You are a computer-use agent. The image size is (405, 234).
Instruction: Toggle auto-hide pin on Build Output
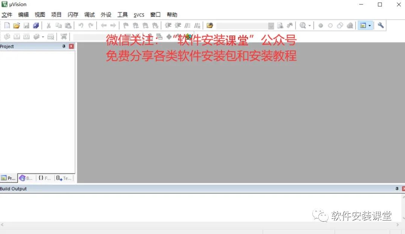click(x=397, y=189)
